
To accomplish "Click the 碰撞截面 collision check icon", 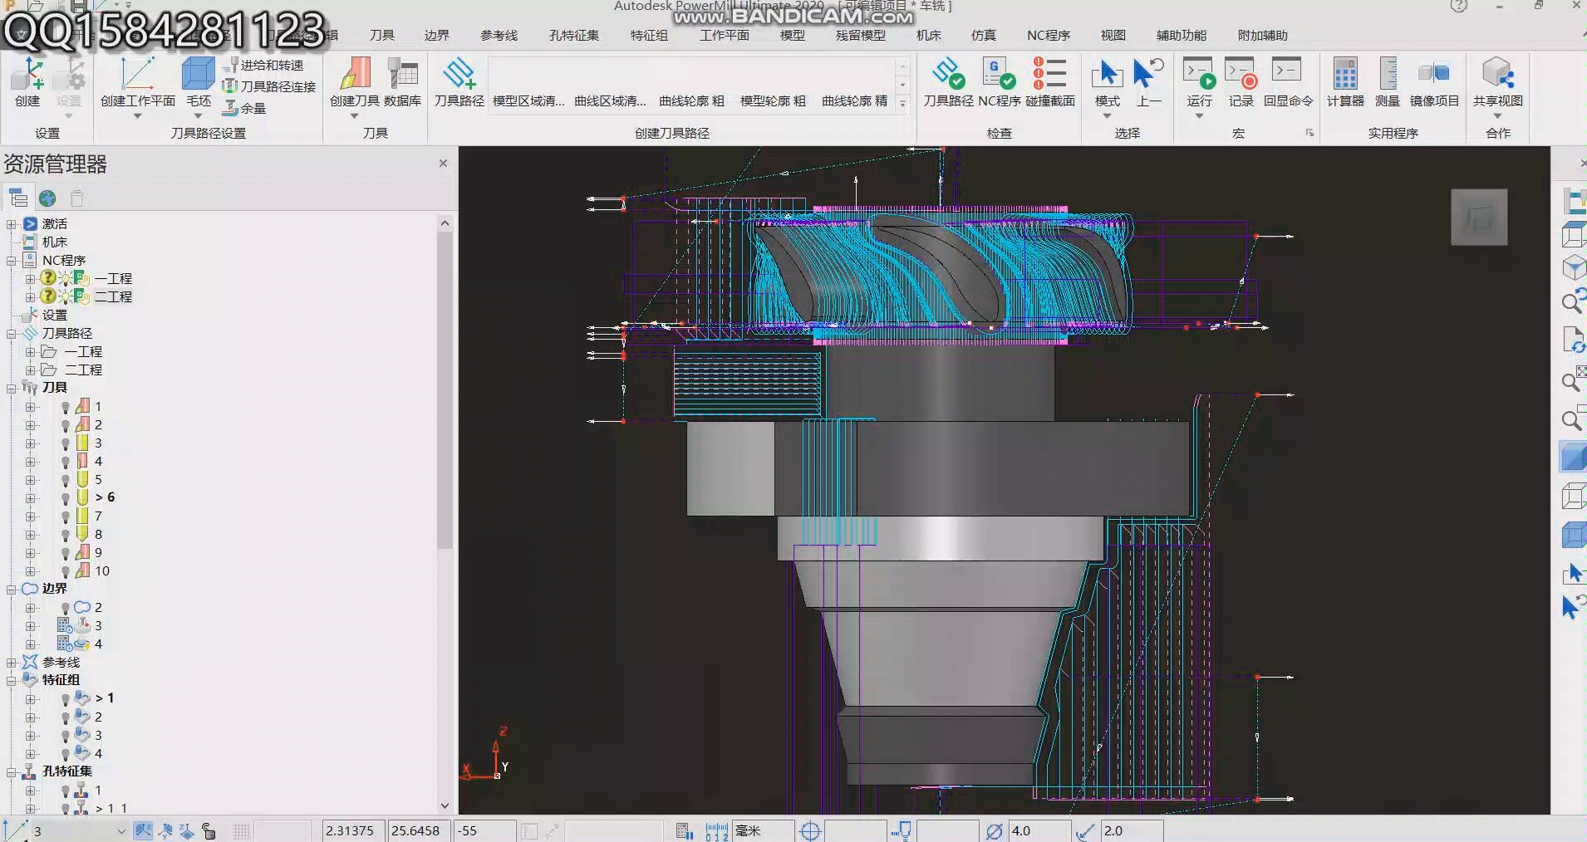I will click(x=1049, y=82).
